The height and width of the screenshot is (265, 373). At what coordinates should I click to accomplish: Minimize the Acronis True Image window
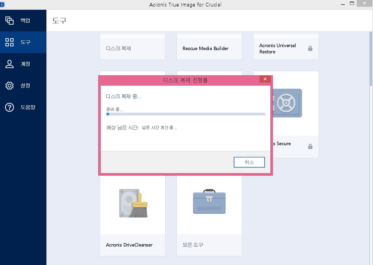[343, 4]
